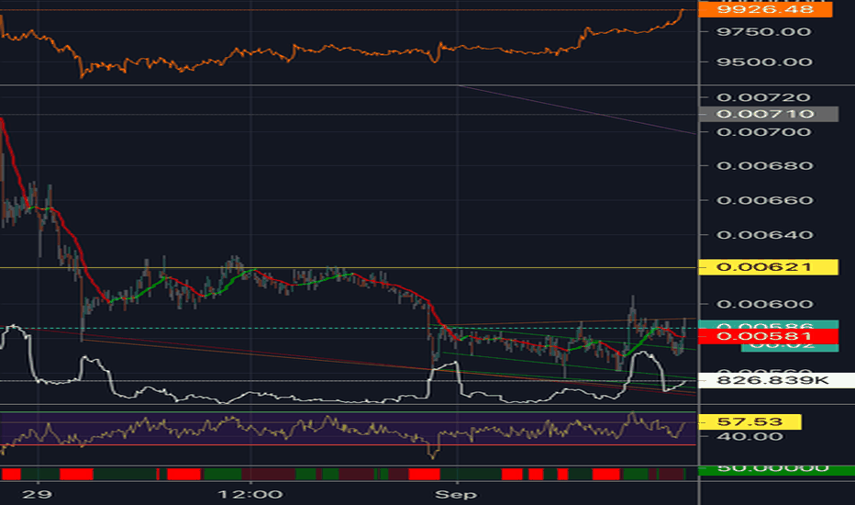
Task: Select the yellow 0.00621 level label
Action: (768, 267)
